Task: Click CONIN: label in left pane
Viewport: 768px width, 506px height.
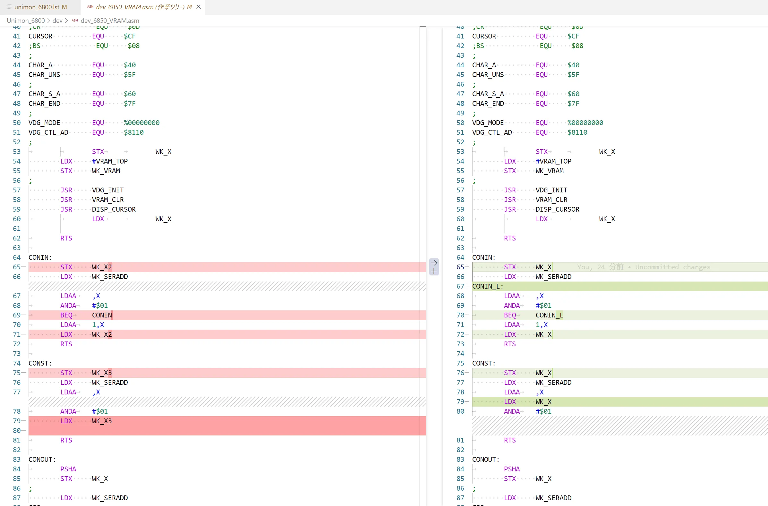Action: (40, 257)
